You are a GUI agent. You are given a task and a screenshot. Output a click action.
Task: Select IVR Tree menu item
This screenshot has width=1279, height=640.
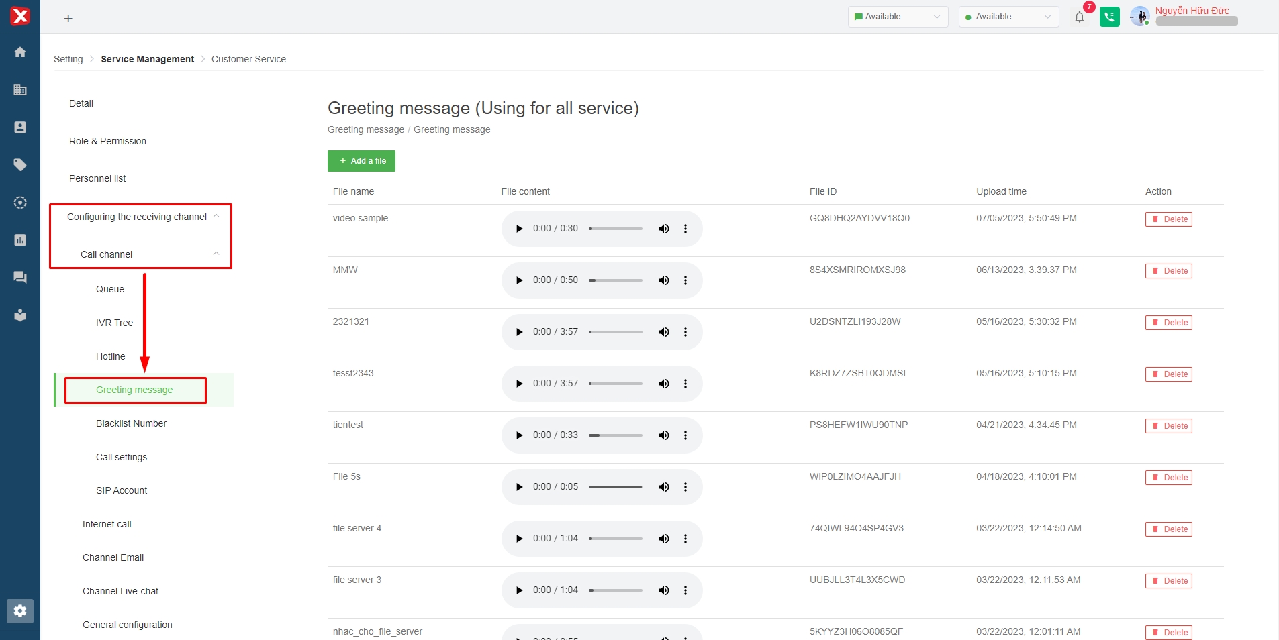(114, 323)
